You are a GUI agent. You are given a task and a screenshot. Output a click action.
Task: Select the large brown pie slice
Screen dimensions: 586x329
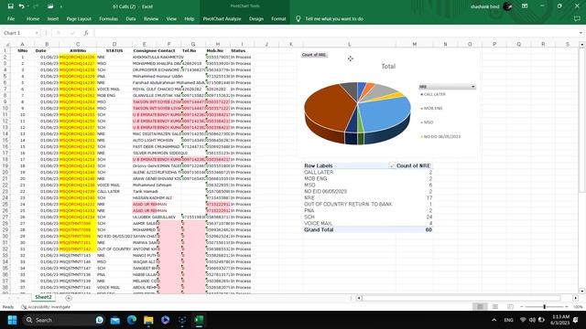(329, 110)
